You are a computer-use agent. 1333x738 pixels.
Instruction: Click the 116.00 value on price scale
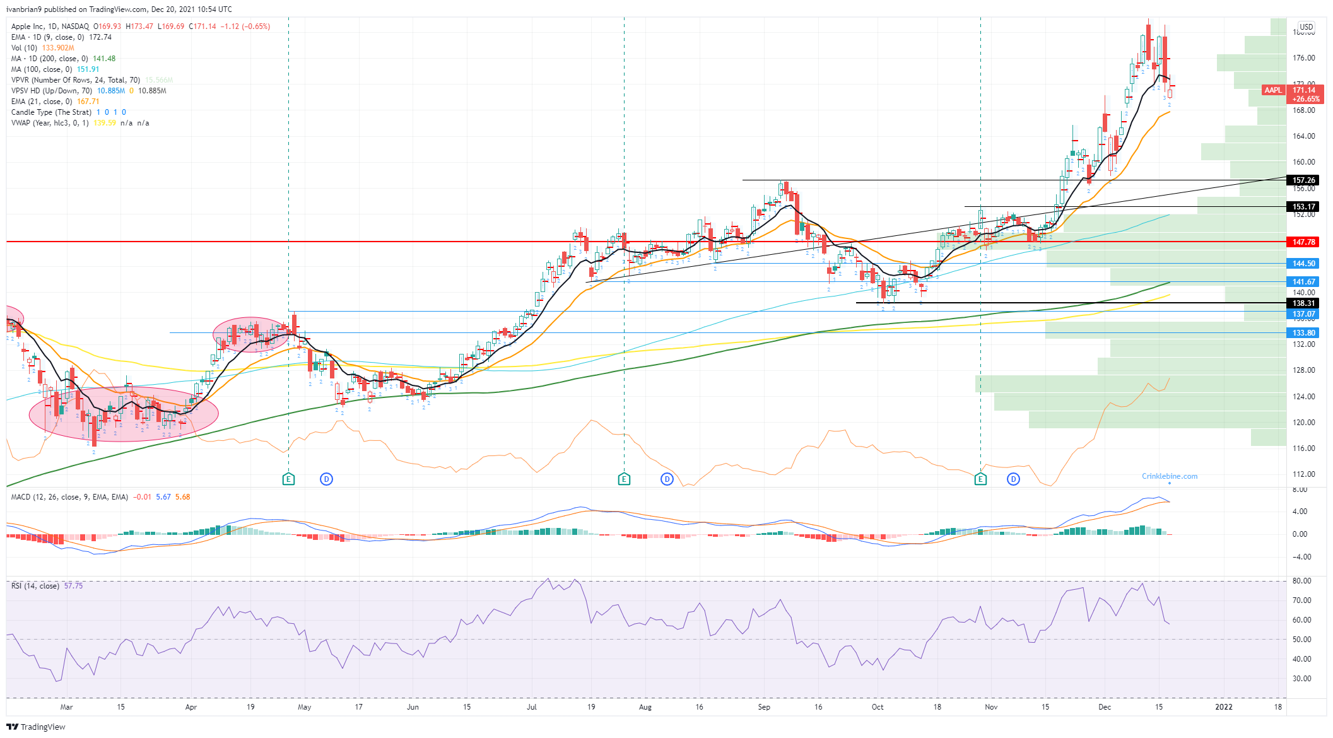click(x=1304, y=448)
